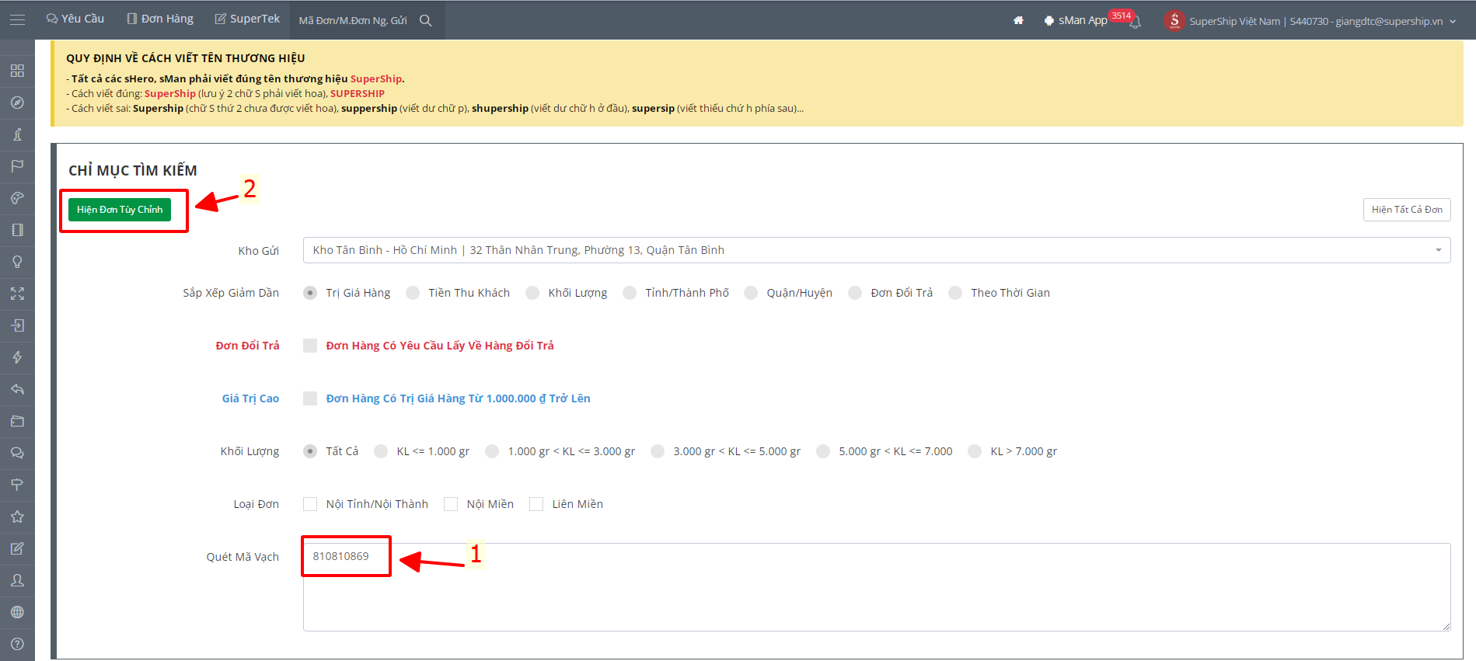Click the expand arrows sidebar icon
This screenshot has height=661, width=1476.
pos(17,294)
